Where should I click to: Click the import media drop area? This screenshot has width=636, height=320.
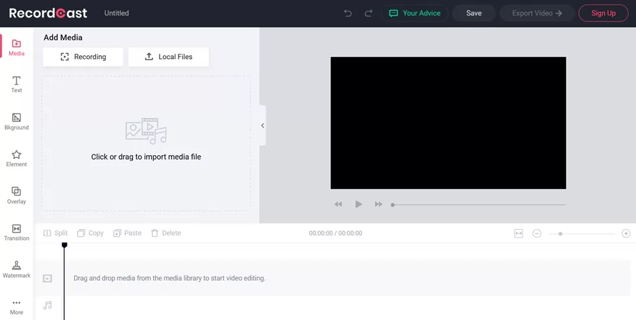coord(146,143)
